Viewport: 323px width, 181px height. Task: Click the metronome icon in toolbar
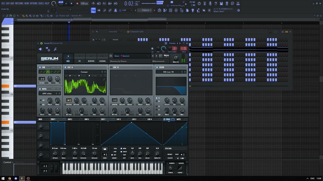tap(93, 4)
